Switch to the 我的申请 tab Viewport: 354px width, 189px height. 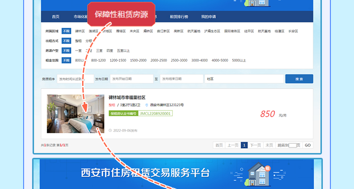coord(208,17)
